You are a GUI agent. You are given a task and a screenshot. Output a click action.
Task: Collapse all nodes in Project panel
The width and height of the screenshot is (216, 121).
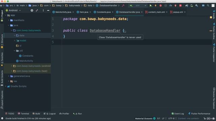pyautogui.click(x=37, y=10)
